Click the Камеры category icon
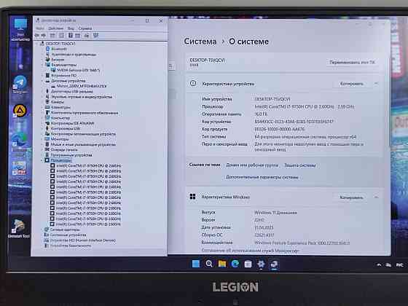This screenshot has height=306, width=408. point(47,102)
